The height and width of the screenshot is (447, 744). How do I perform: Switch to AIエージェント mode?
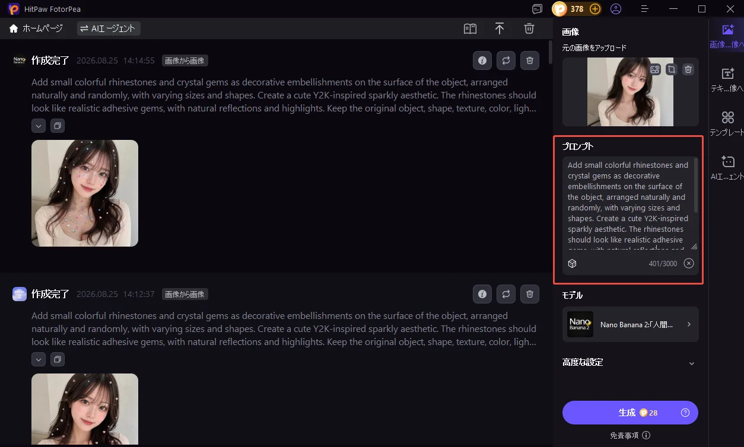coord(109,28)
